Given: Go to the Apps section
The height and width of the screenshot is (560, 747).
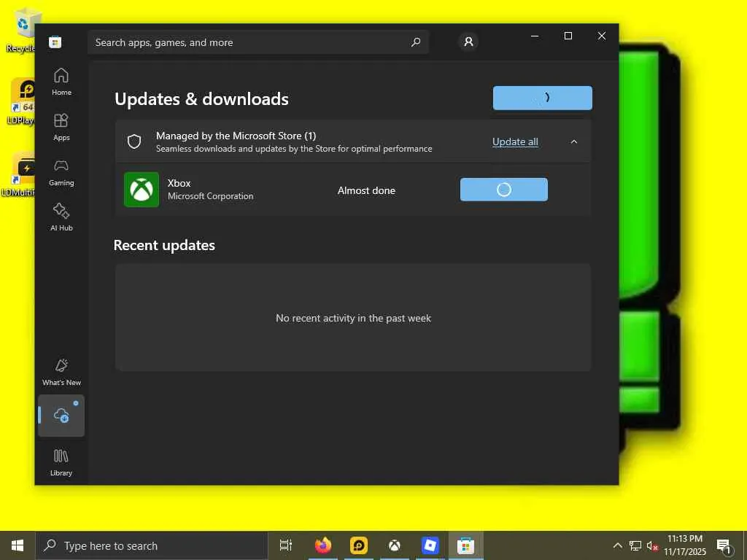Looking at the screenshot, I should [61, 127].
